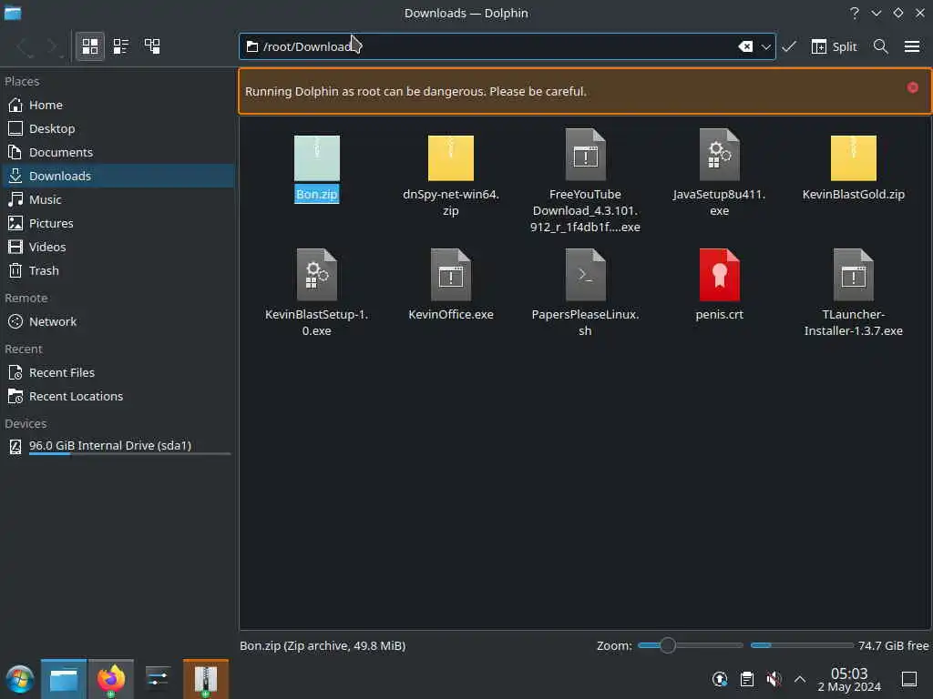Image resolution: width=933 pixels, height=699 pixels.
Task: Open Music in Places
Action: pyautogui.click(x=118, y=199)
